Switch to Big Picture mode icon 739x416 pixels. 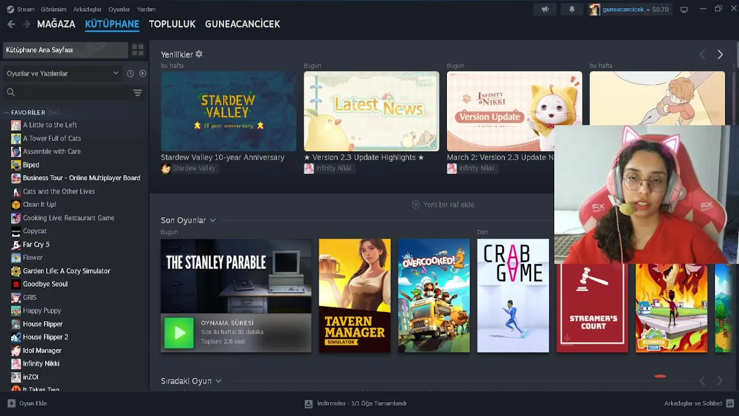click(x=684, y=9)
